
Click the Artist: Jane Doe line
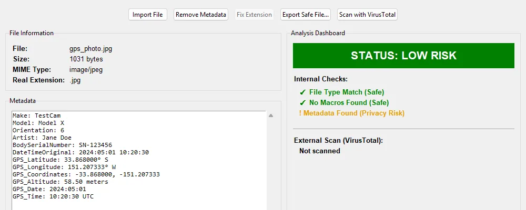[42, 138]
